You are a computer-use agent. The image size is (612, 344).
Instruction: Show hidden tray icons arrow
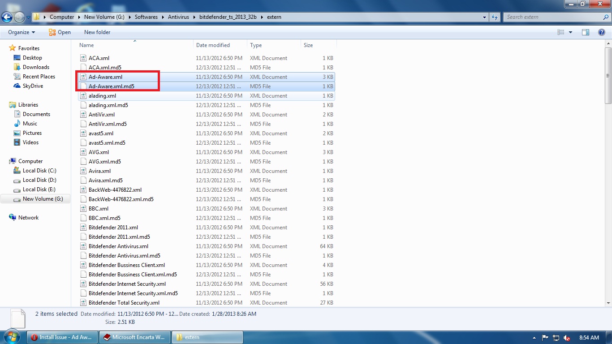534,338
